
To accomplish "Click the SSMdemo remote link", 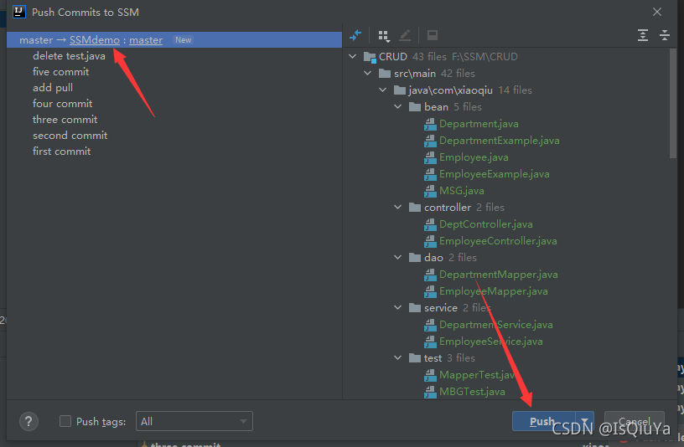I will (95, 40).
